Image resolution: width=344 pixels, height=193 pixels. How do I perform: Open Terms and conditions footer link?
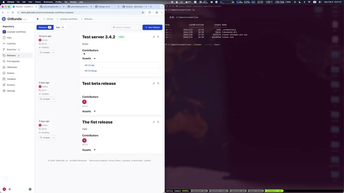[x=98, y=161]
